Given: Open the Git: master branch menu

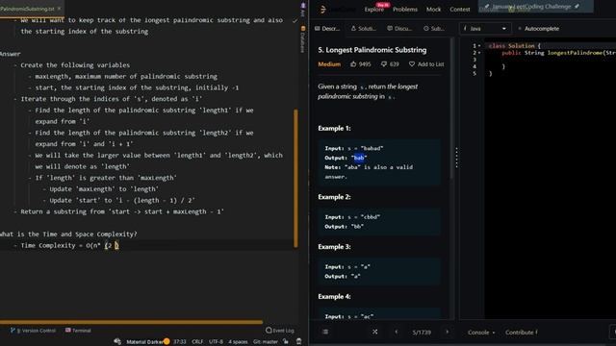Looking at the screenshot, I should (x=266, y=342).
